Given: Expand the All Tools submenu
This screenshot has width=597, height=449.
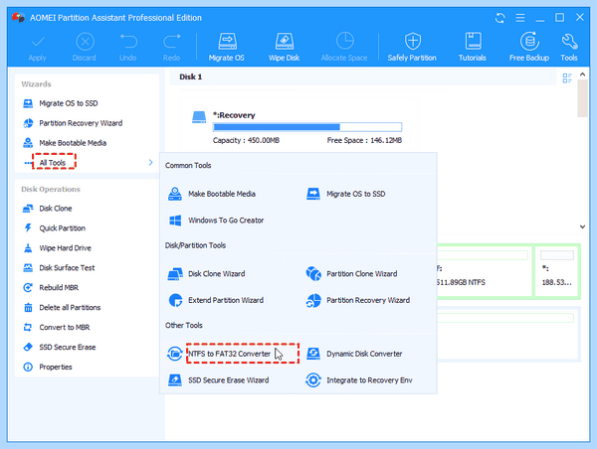Looking at the screenshot, I should (53, 163).
